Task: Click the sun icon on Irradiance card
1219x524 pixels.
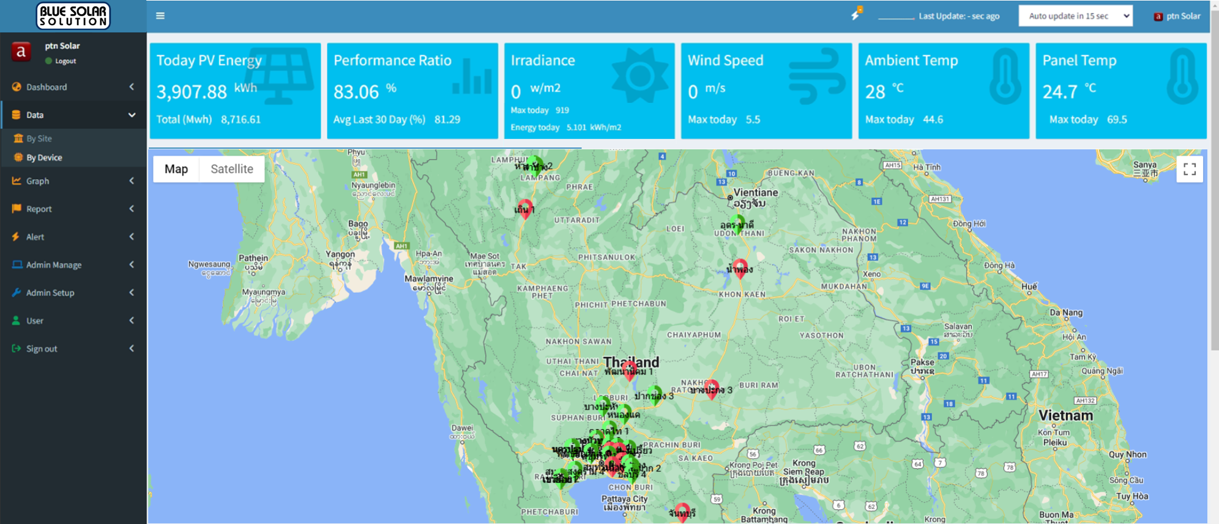Action: coord(640,76)
